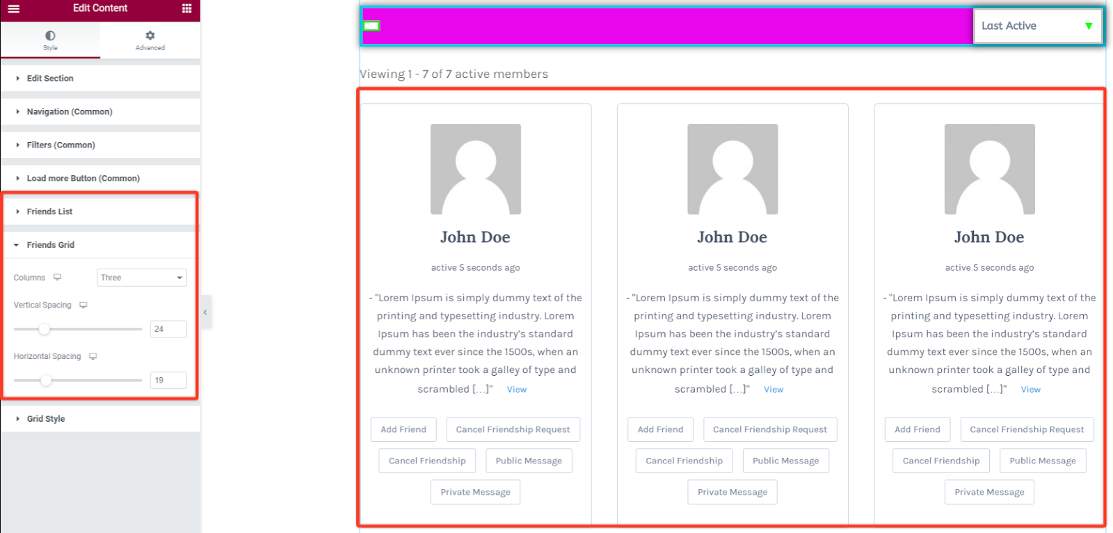This screenshot has height=533, width=1113.
Task: Expand the Friends List section
Action: pyautogui.click(x=100, y=212)
